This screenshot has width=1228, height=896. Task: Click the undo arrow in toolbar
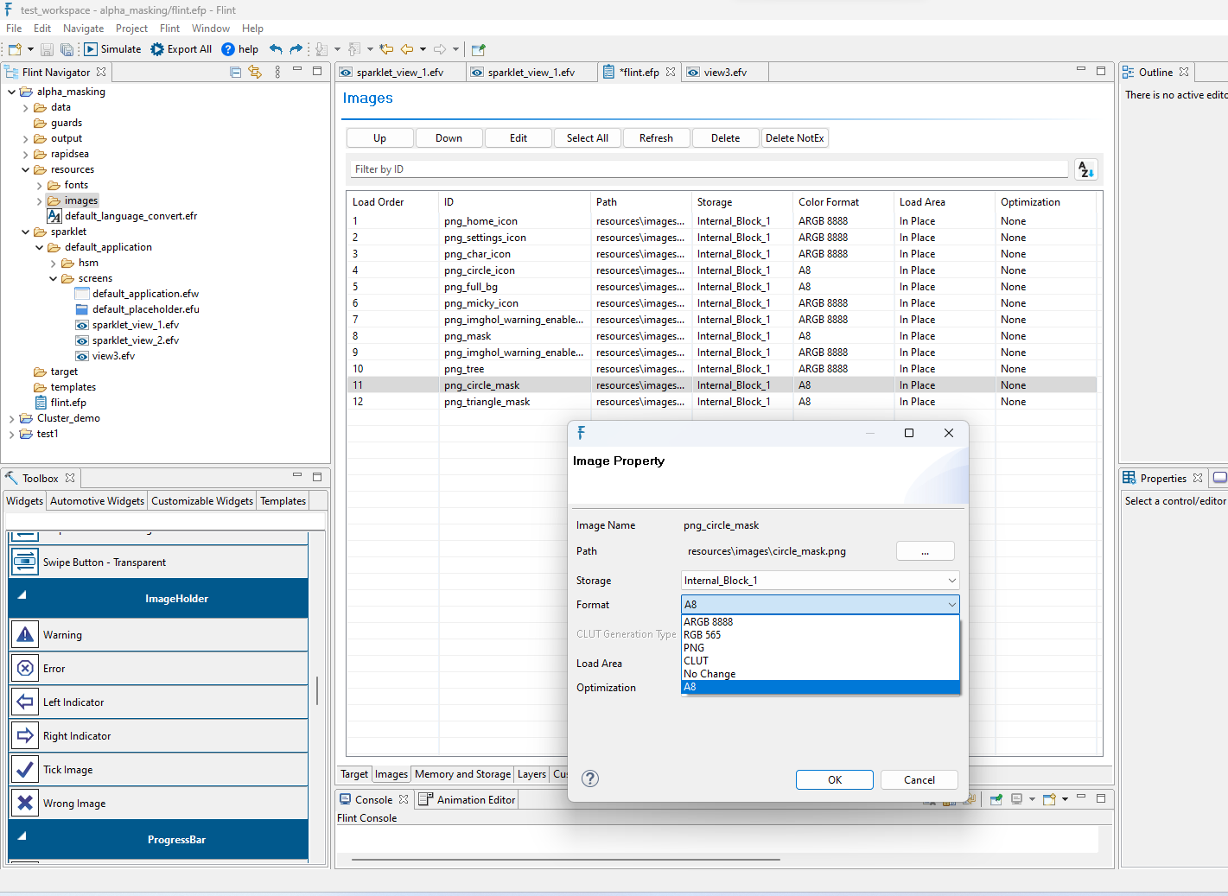(x=276, y=49)
